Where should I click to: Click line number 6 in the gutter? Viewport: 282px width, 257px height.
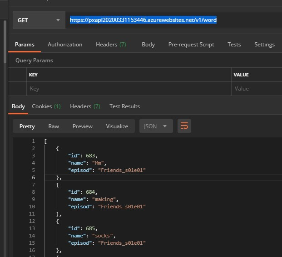point(34,177)
